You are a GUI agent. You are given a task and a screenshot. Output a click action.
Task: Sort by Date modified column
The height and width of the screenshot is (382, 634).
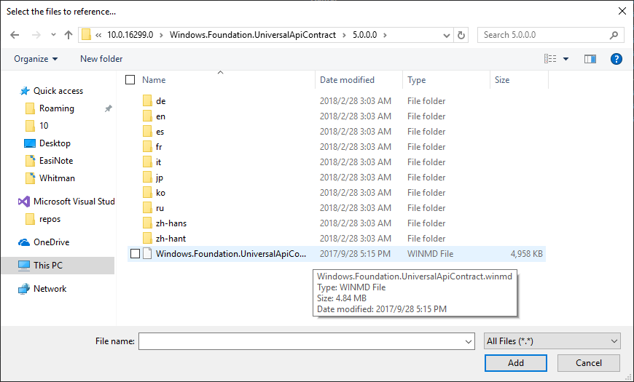pyautogui.click(x=347, y=80)
